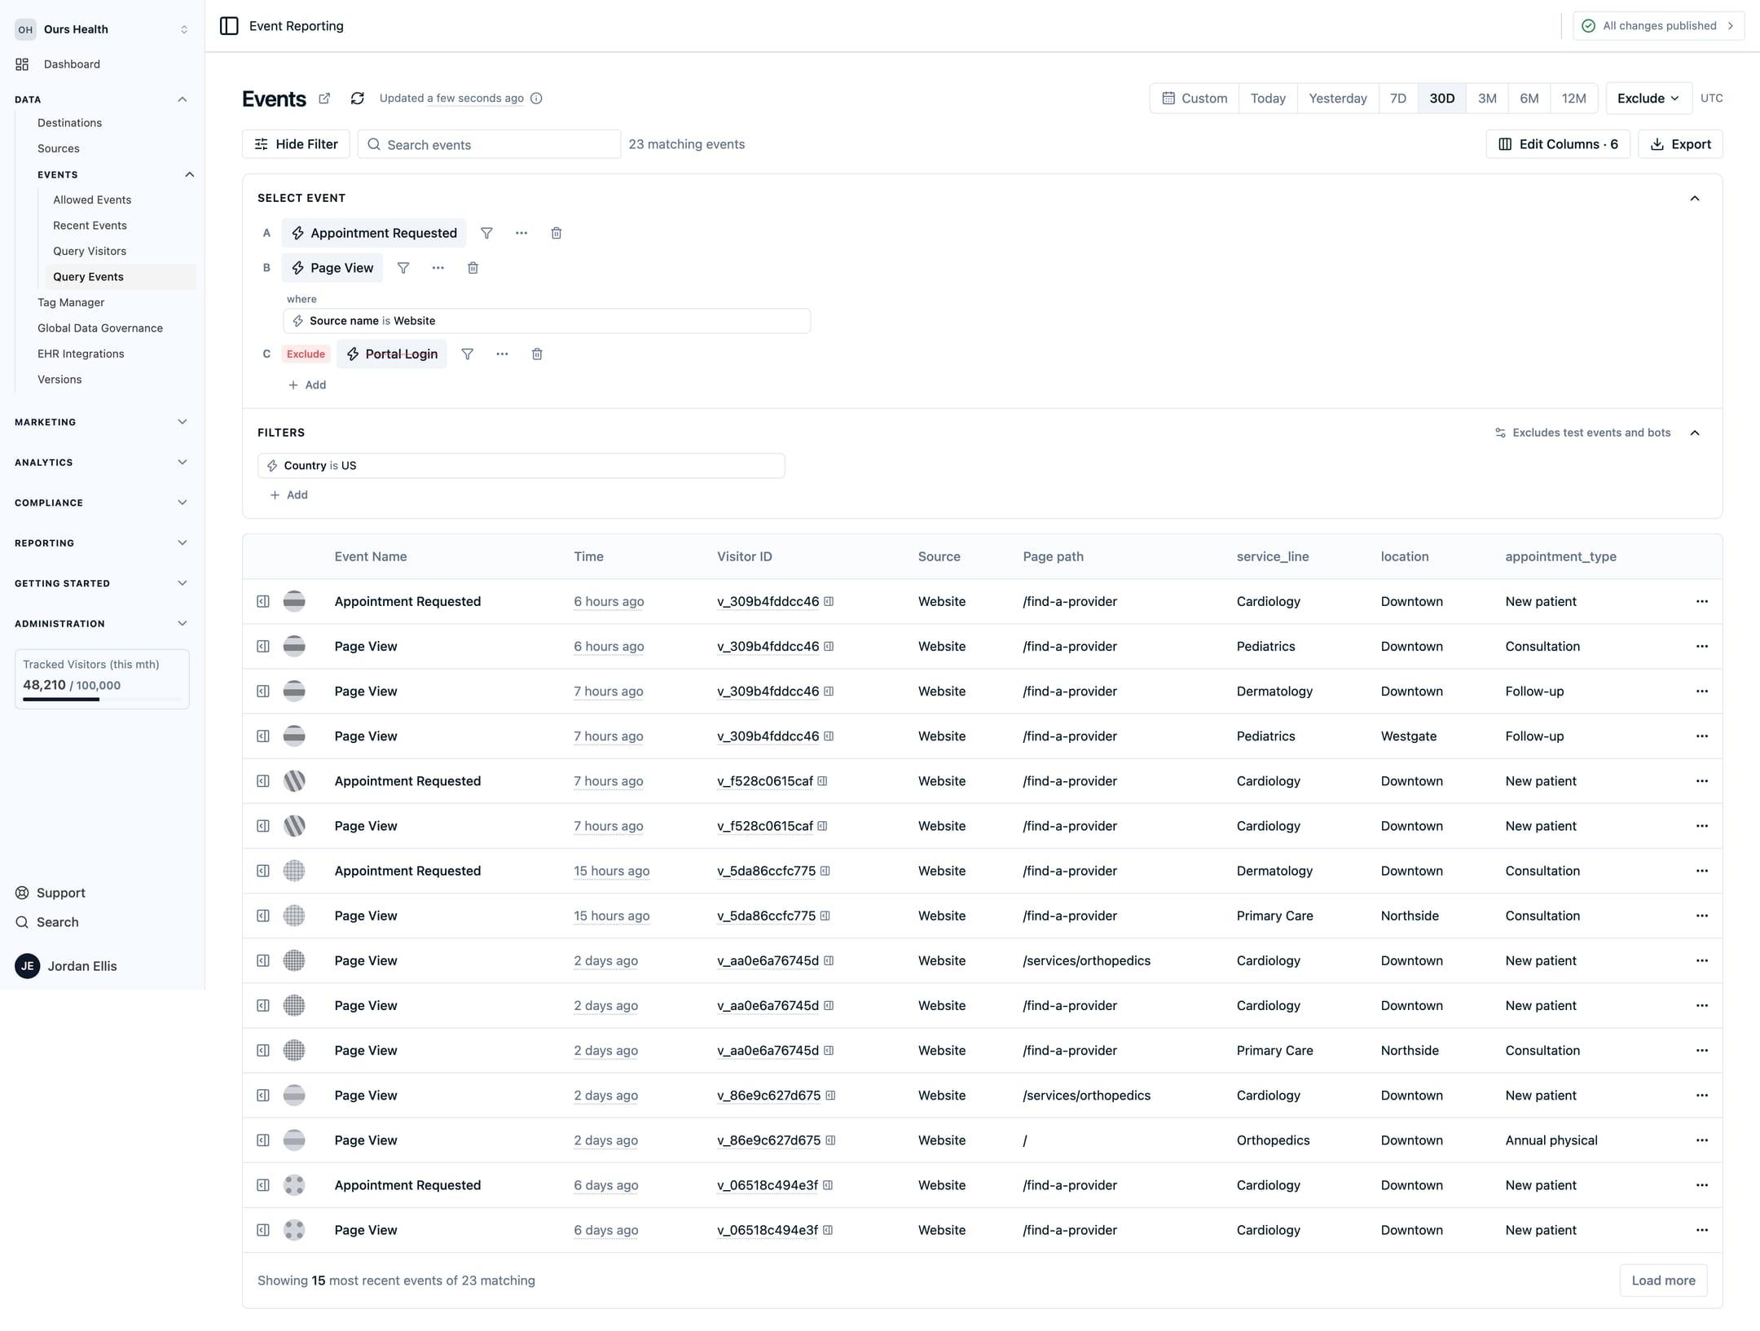Click the refresh events icon

tap(357, 99)
